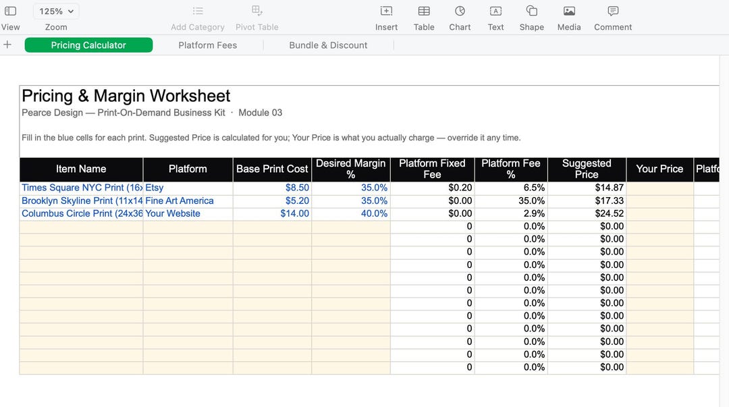The image size is (729, 407).
Task: Click the Insert toolbar icon
Action: click(386, 11)
